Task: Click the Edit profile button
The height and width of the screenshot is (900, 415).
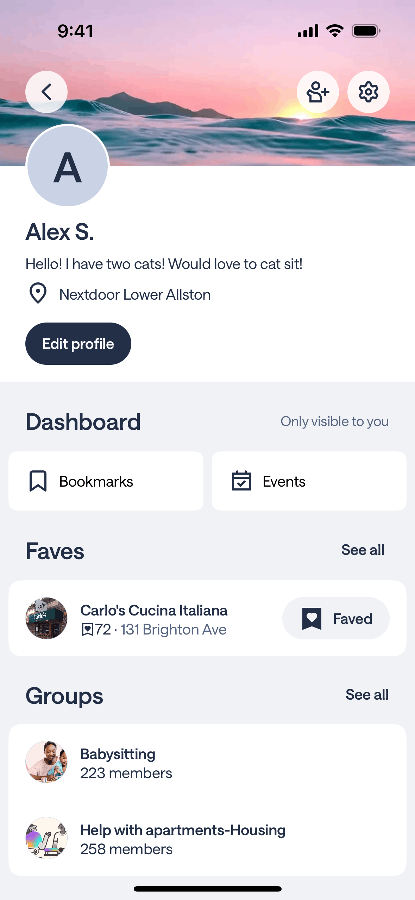Action: click(78, 344)
